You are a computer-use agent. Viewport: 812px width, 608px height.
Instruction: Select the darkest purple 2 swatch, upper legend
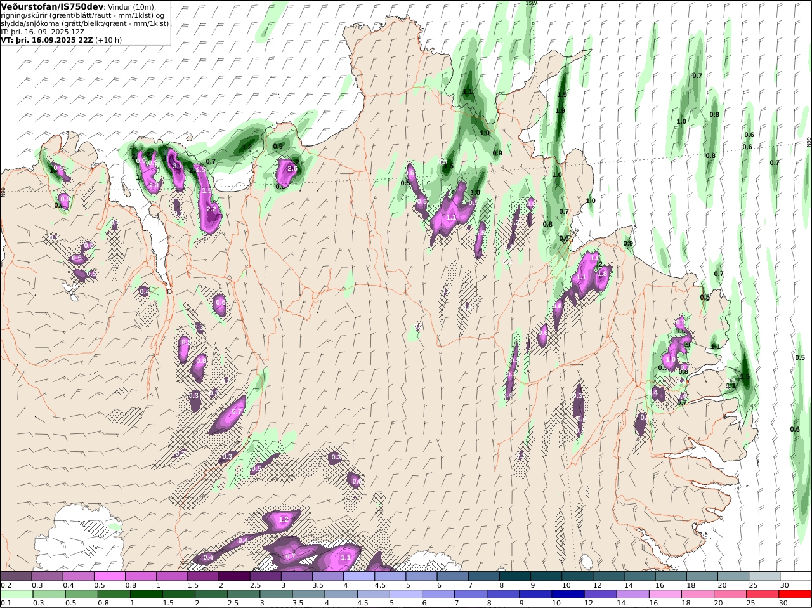(233, 576)
